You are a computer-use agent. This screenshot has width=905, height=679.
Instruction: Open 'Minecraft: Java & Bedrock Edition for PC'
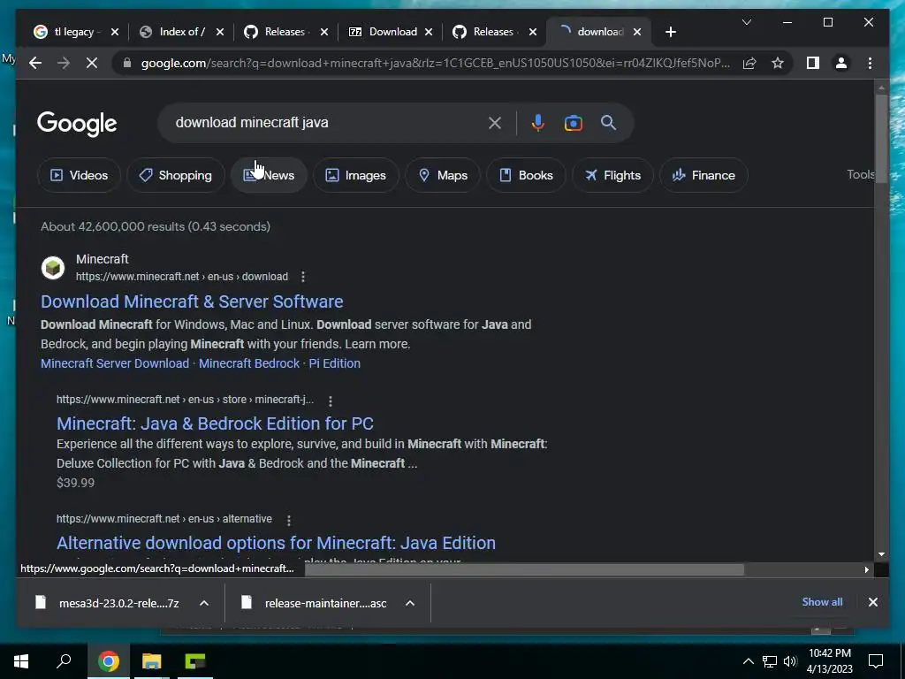point(215,423)
